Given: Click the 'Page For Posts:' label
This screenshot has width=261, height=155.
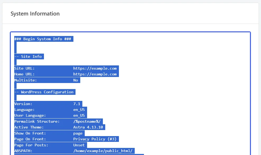Looking at the screenshot, I should click(x=31, y=145).
